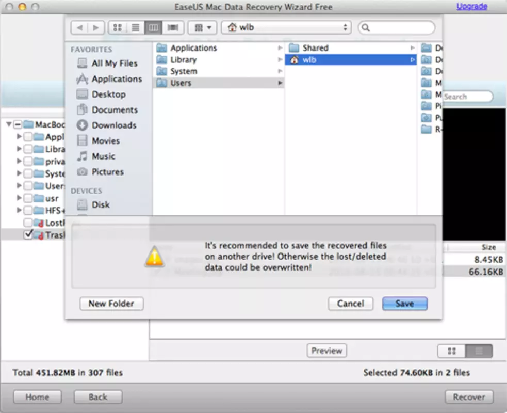This screenshot has width=507, height=413.
Task: Check the HFS folder checkbox
Action: pyautogui.click(x=28, y=211)
